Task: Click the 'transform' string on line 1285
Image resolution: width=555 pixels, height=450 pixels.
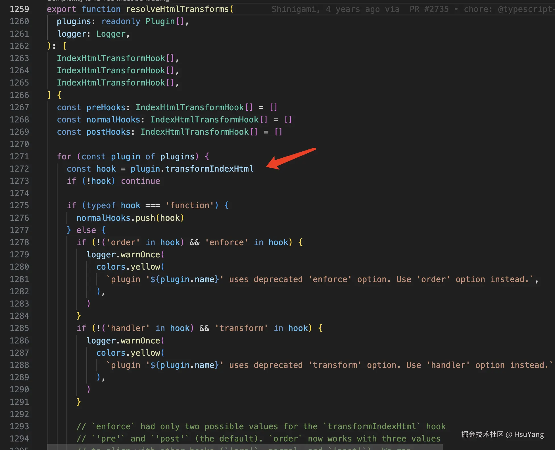Action: tap(241, 328)
